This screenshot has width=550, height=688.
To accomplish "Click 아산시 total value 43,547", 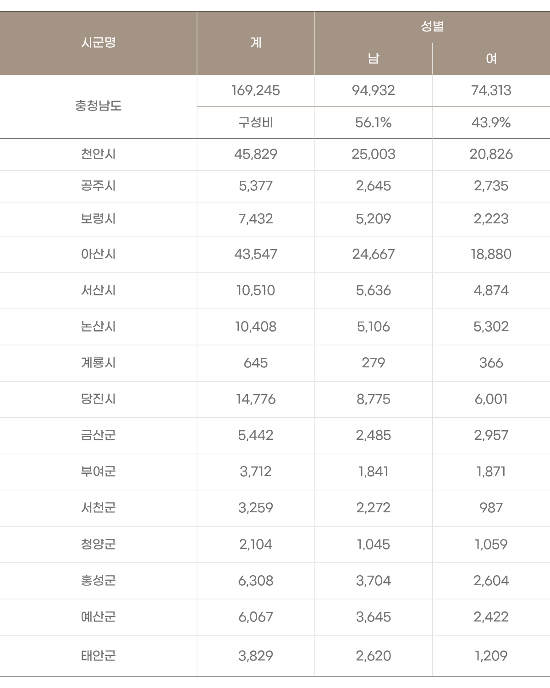I will click(256, 254).
